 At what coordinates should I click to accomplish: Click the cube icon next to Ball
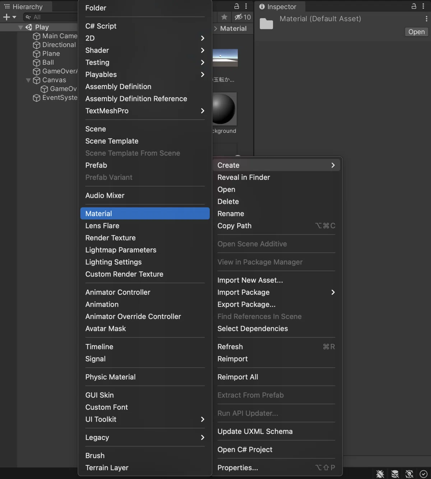click(36, 63)
